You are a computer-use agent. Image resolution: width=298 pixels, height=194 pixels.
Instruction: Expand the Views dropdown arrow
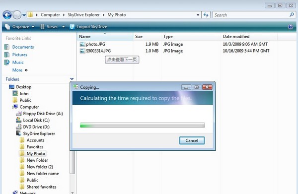click(64, 27)
